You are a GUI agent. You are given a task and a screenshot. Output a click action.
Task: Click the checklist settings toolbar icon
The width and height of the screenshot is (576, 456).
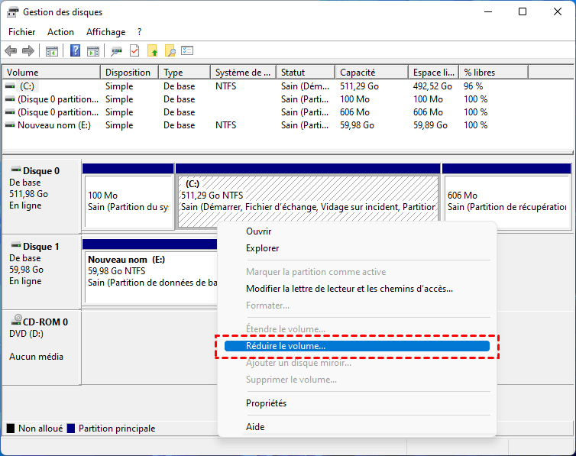coord(187,51)
